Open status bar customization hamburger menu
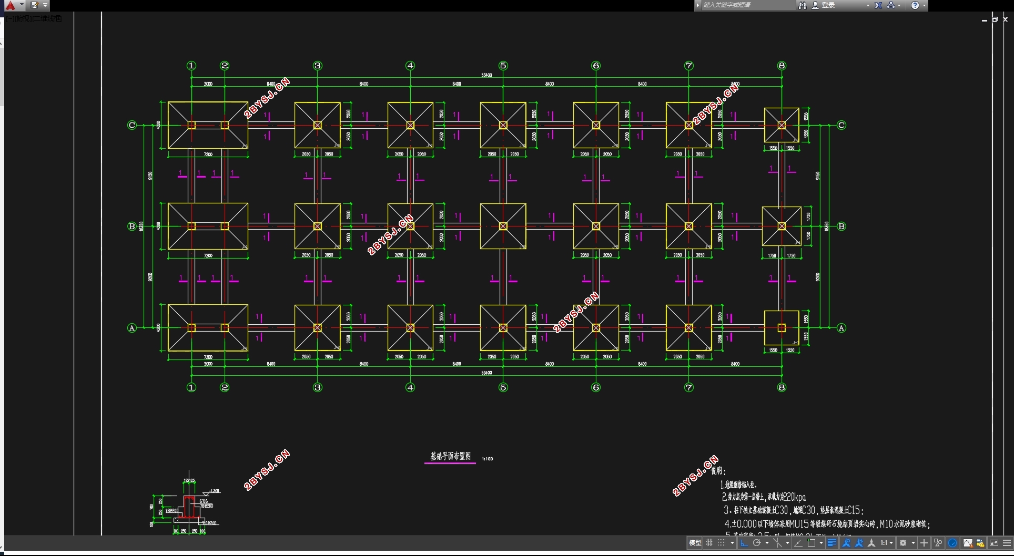The height and width of the screenshot is (556, 1014). click(1007, 543)
